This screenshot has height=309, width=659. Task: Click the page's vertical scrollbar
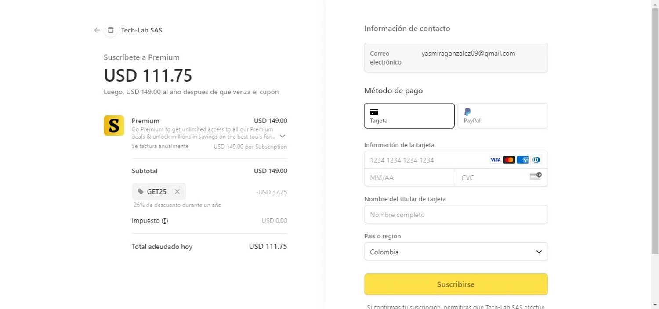pyautogui.click(x=655, y=132)
